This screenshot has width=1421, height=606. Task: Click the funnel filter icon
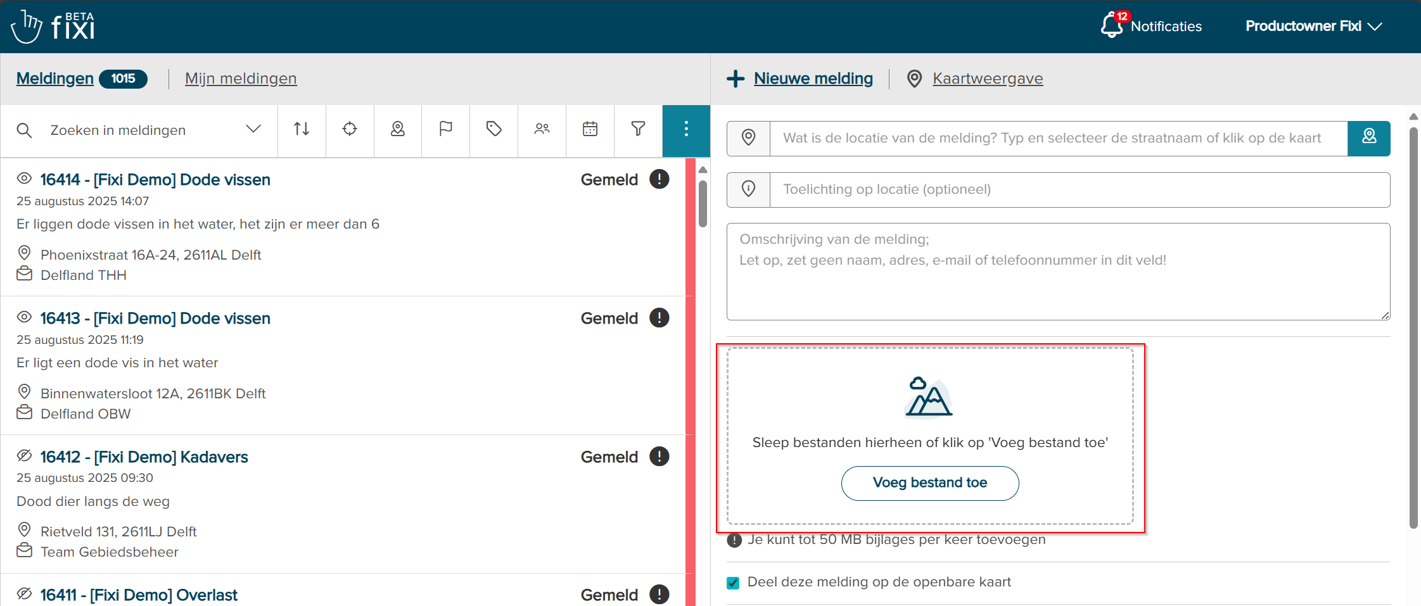coord(638,130)
